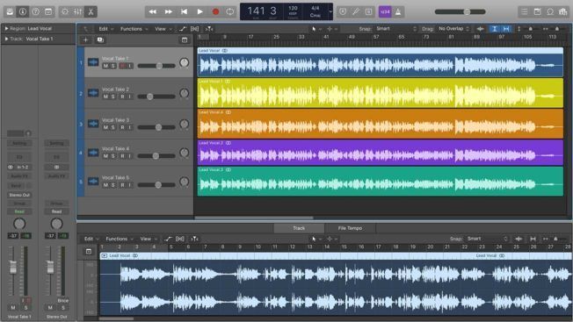Open the Drag No Overlap dropdown
Image resolution: width=573 pixels, height=322 pixels.
pos(453,28)
